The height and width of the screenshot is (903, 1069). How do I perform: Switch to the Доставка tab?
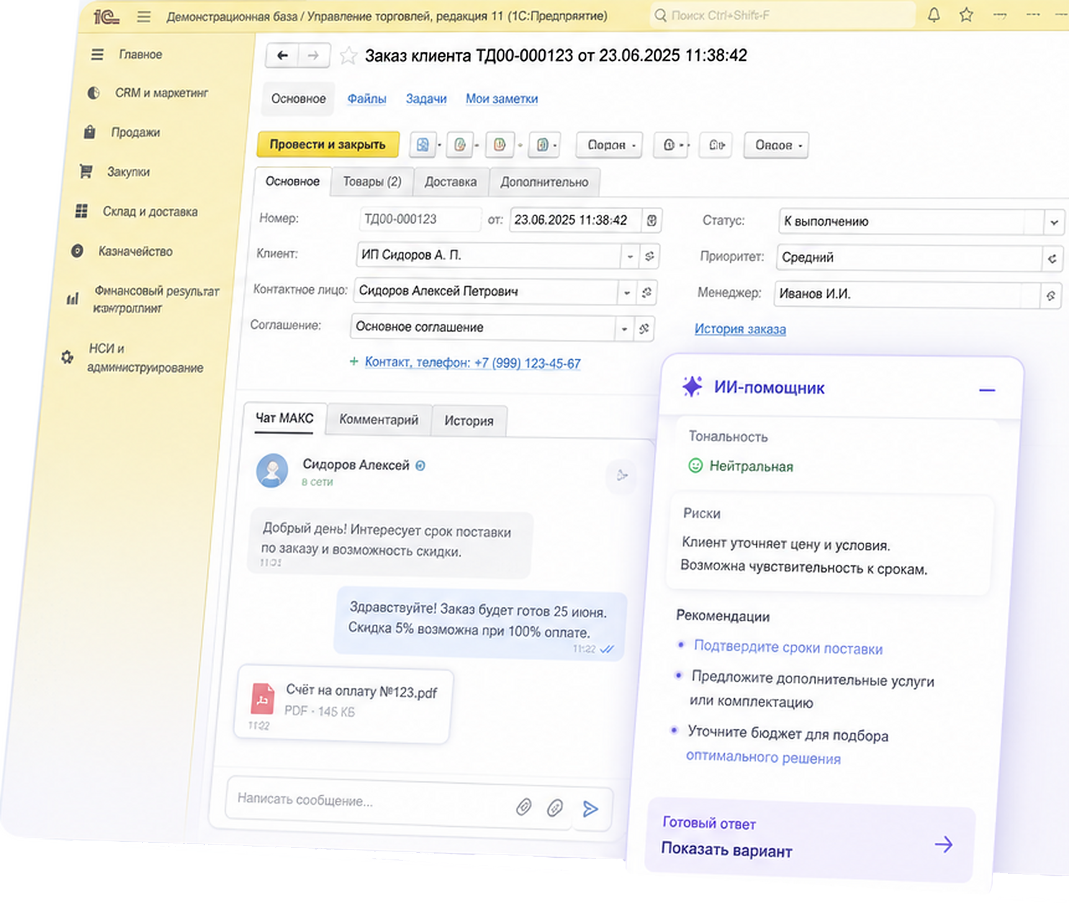pyautogui.click(x=451, y=182)
